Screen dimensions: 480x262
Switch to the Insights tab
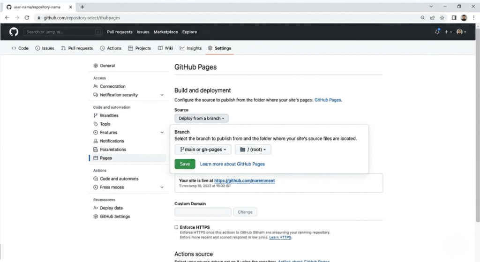(191, 48)
